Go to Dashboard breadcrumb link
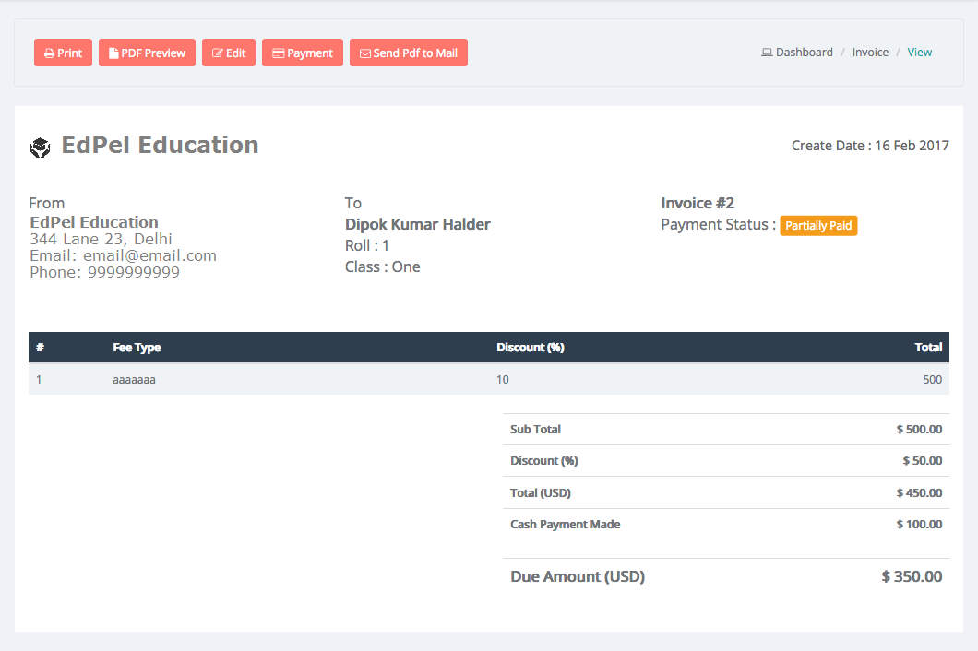 (x=804, y=53)
